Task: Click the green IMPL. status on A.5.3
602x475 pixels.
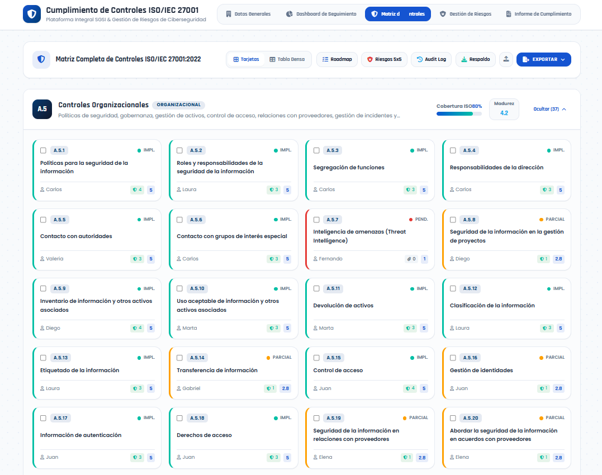Action: [419, 150]
